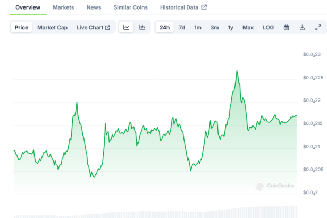Open the calendar date range picker

click(x=286, y=27)
